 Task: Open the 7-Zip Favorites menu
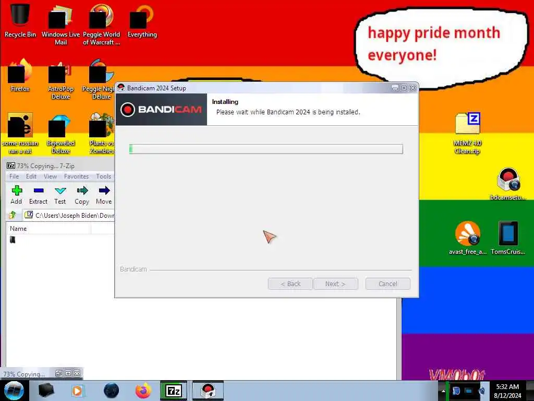pos(76,176)
